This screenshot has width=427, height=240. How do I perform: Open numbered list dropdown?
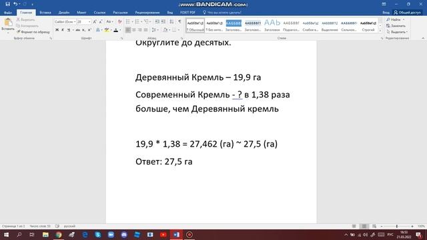(x=141, y=22)
